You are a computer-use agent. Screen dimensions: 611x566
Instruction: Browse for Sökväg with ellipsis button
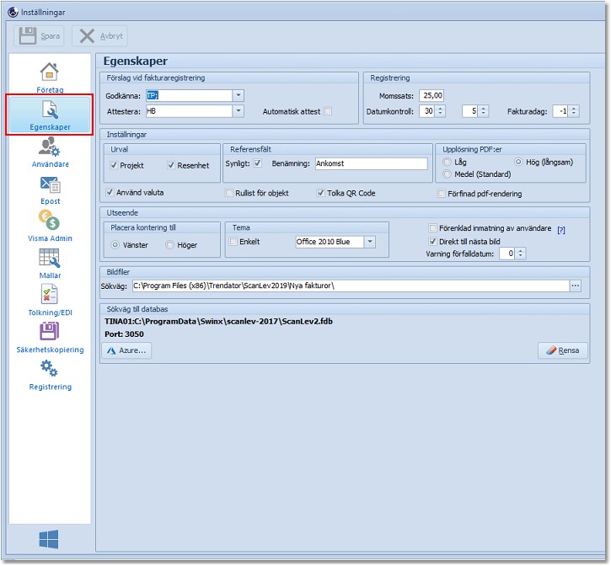click(x=576, y=286)
